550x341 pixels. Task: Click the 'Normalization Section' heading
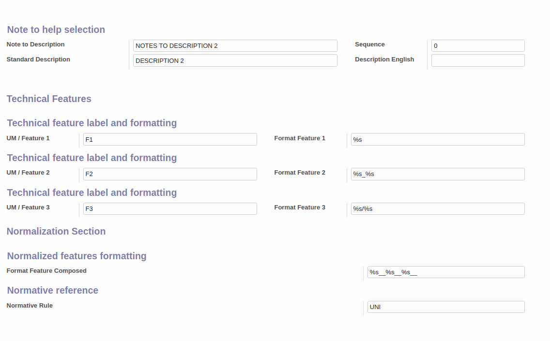[56, 232]
